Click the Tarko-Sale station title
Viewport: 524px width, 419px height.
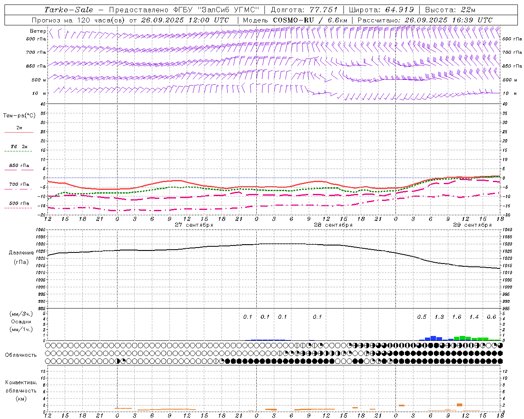point(68,10)
